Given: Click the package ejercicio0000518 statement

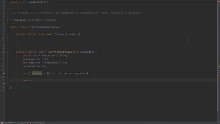Looking at the screenshot, I should [30, 2].
